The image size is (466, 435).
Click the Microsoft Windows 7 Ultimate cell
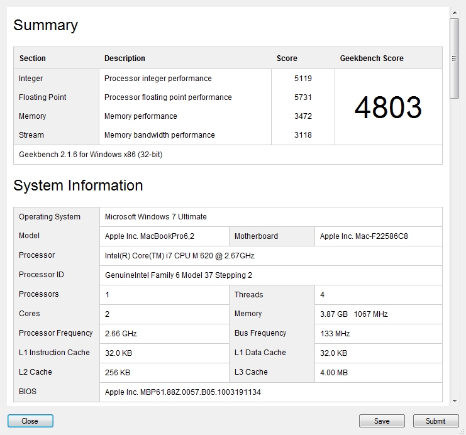click(155, 217)
